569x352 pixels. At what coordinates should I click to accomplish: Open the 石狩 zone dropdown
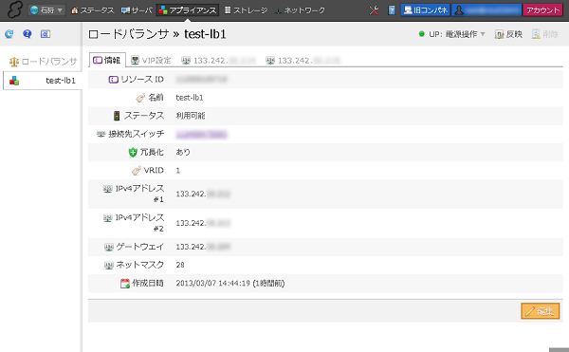pyautogui.click(x=46, y=10)
